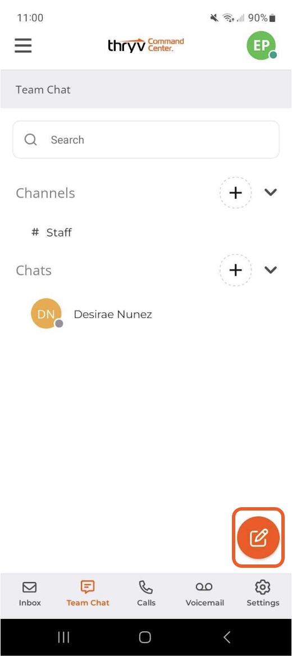Viewport: 292px width, 656px height.
Task: Open the EP profile avatar
Action: click(x=262, y=45)
